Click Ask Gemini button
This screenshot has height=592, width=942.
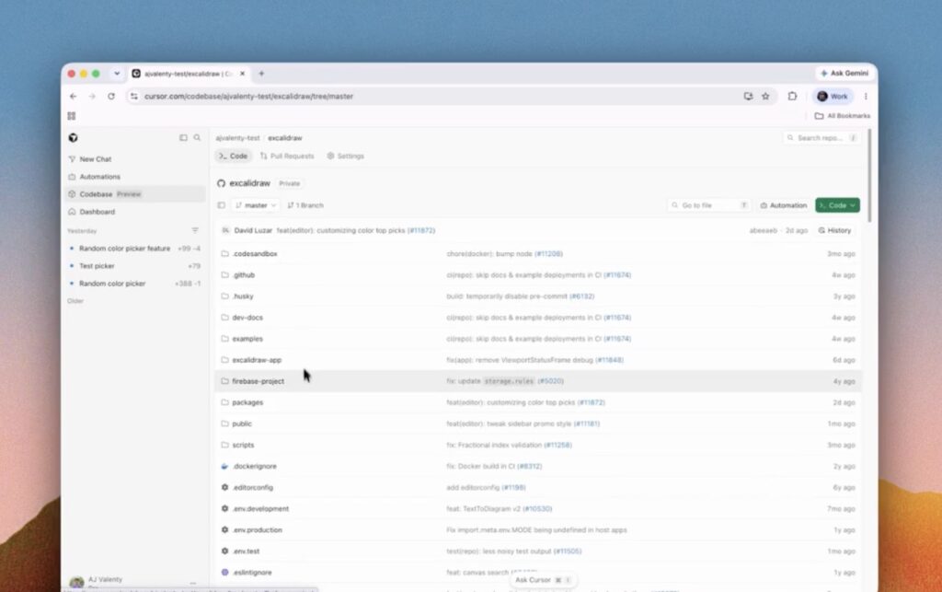click(x=844, y=74)
